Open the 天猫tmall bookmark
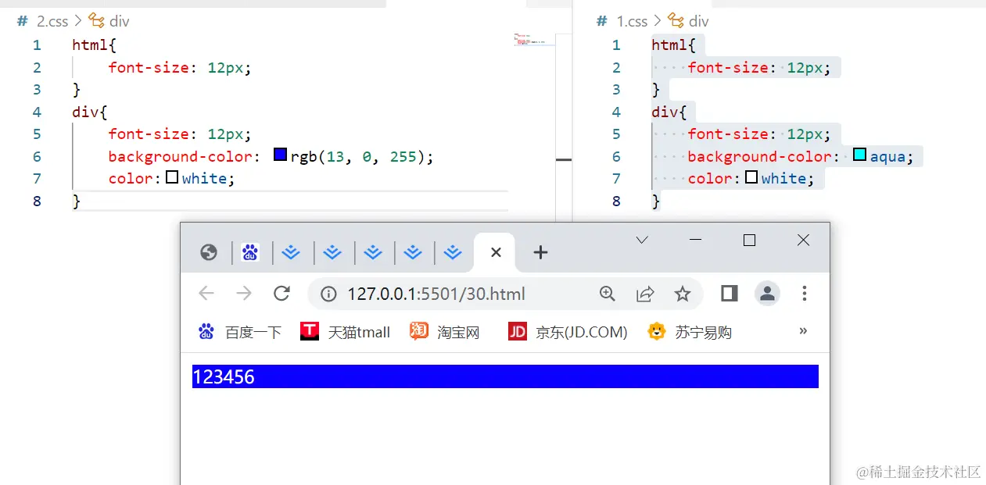This screenshot has height=485, width=986. pyautogui.click(x=346, y=332)
